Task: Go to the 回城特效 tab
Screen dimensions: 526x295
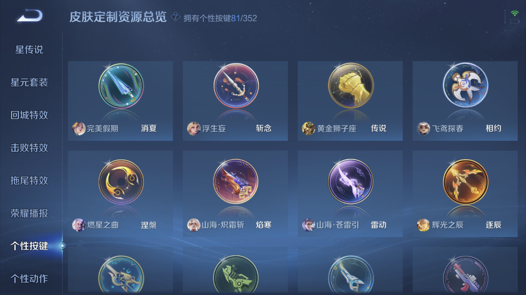Action: coord(29,115)
